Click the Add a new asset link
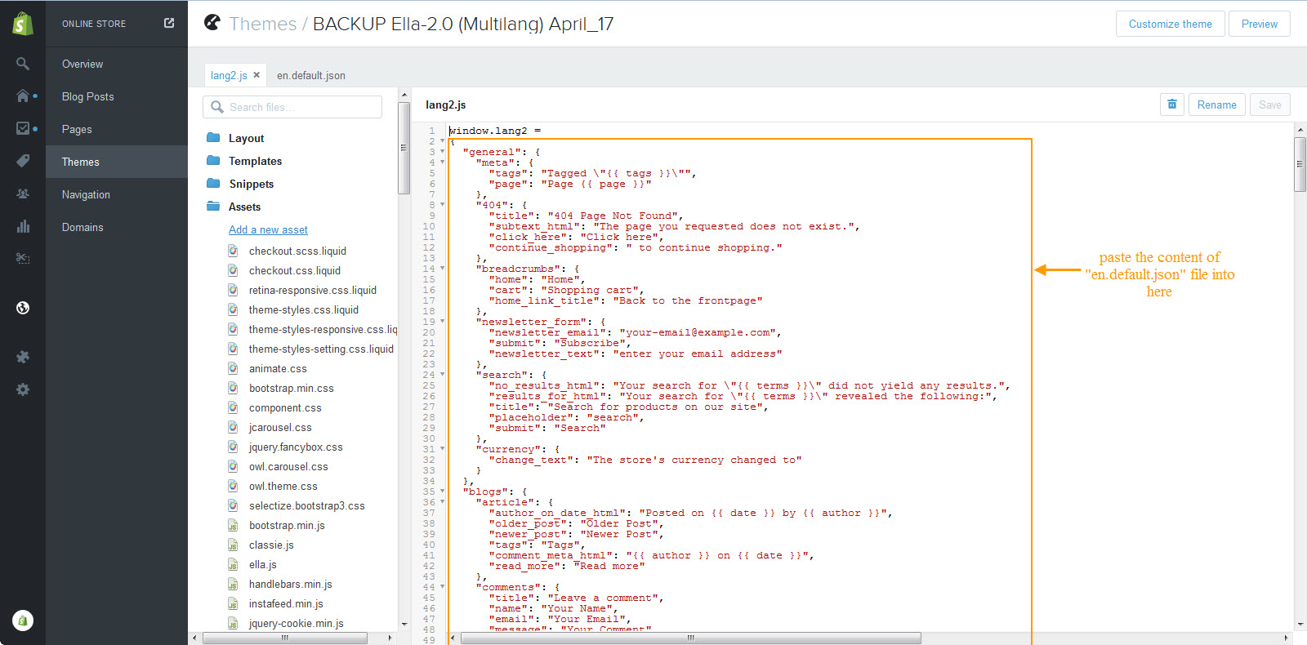This screenshot has height=645, width=1307. coord(268,229)
